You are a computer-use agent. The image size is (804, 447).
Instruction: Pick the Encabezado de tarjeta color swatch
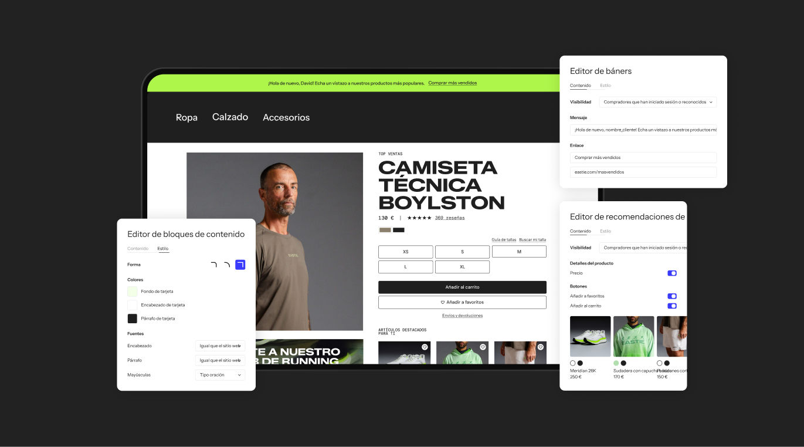(133, 305)
